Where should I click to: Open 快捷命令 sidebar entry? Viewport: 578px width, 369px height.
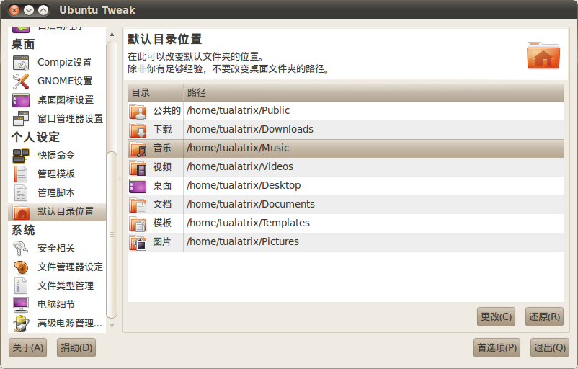tap(56, 155)
